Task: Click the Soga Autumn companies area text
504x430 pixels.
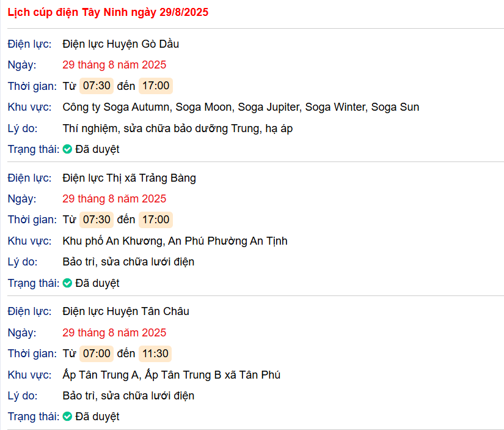Action: click(x=241, y=107)
